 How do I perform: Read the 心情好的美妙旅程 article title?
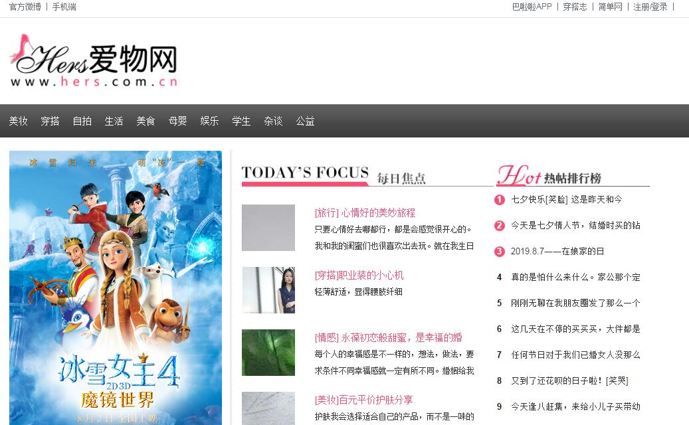coord(365,212)
